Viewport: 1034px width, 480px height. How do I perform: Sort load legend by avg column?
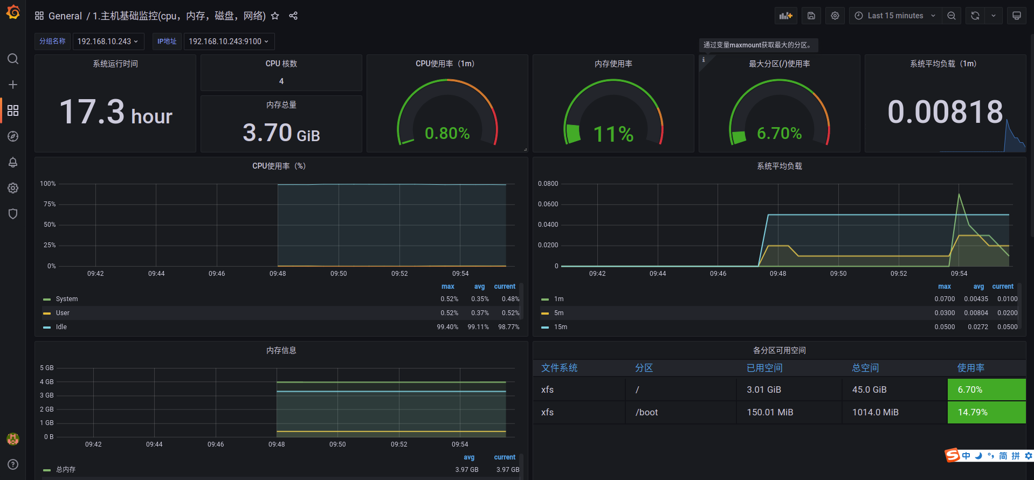(x=978, y=287)
